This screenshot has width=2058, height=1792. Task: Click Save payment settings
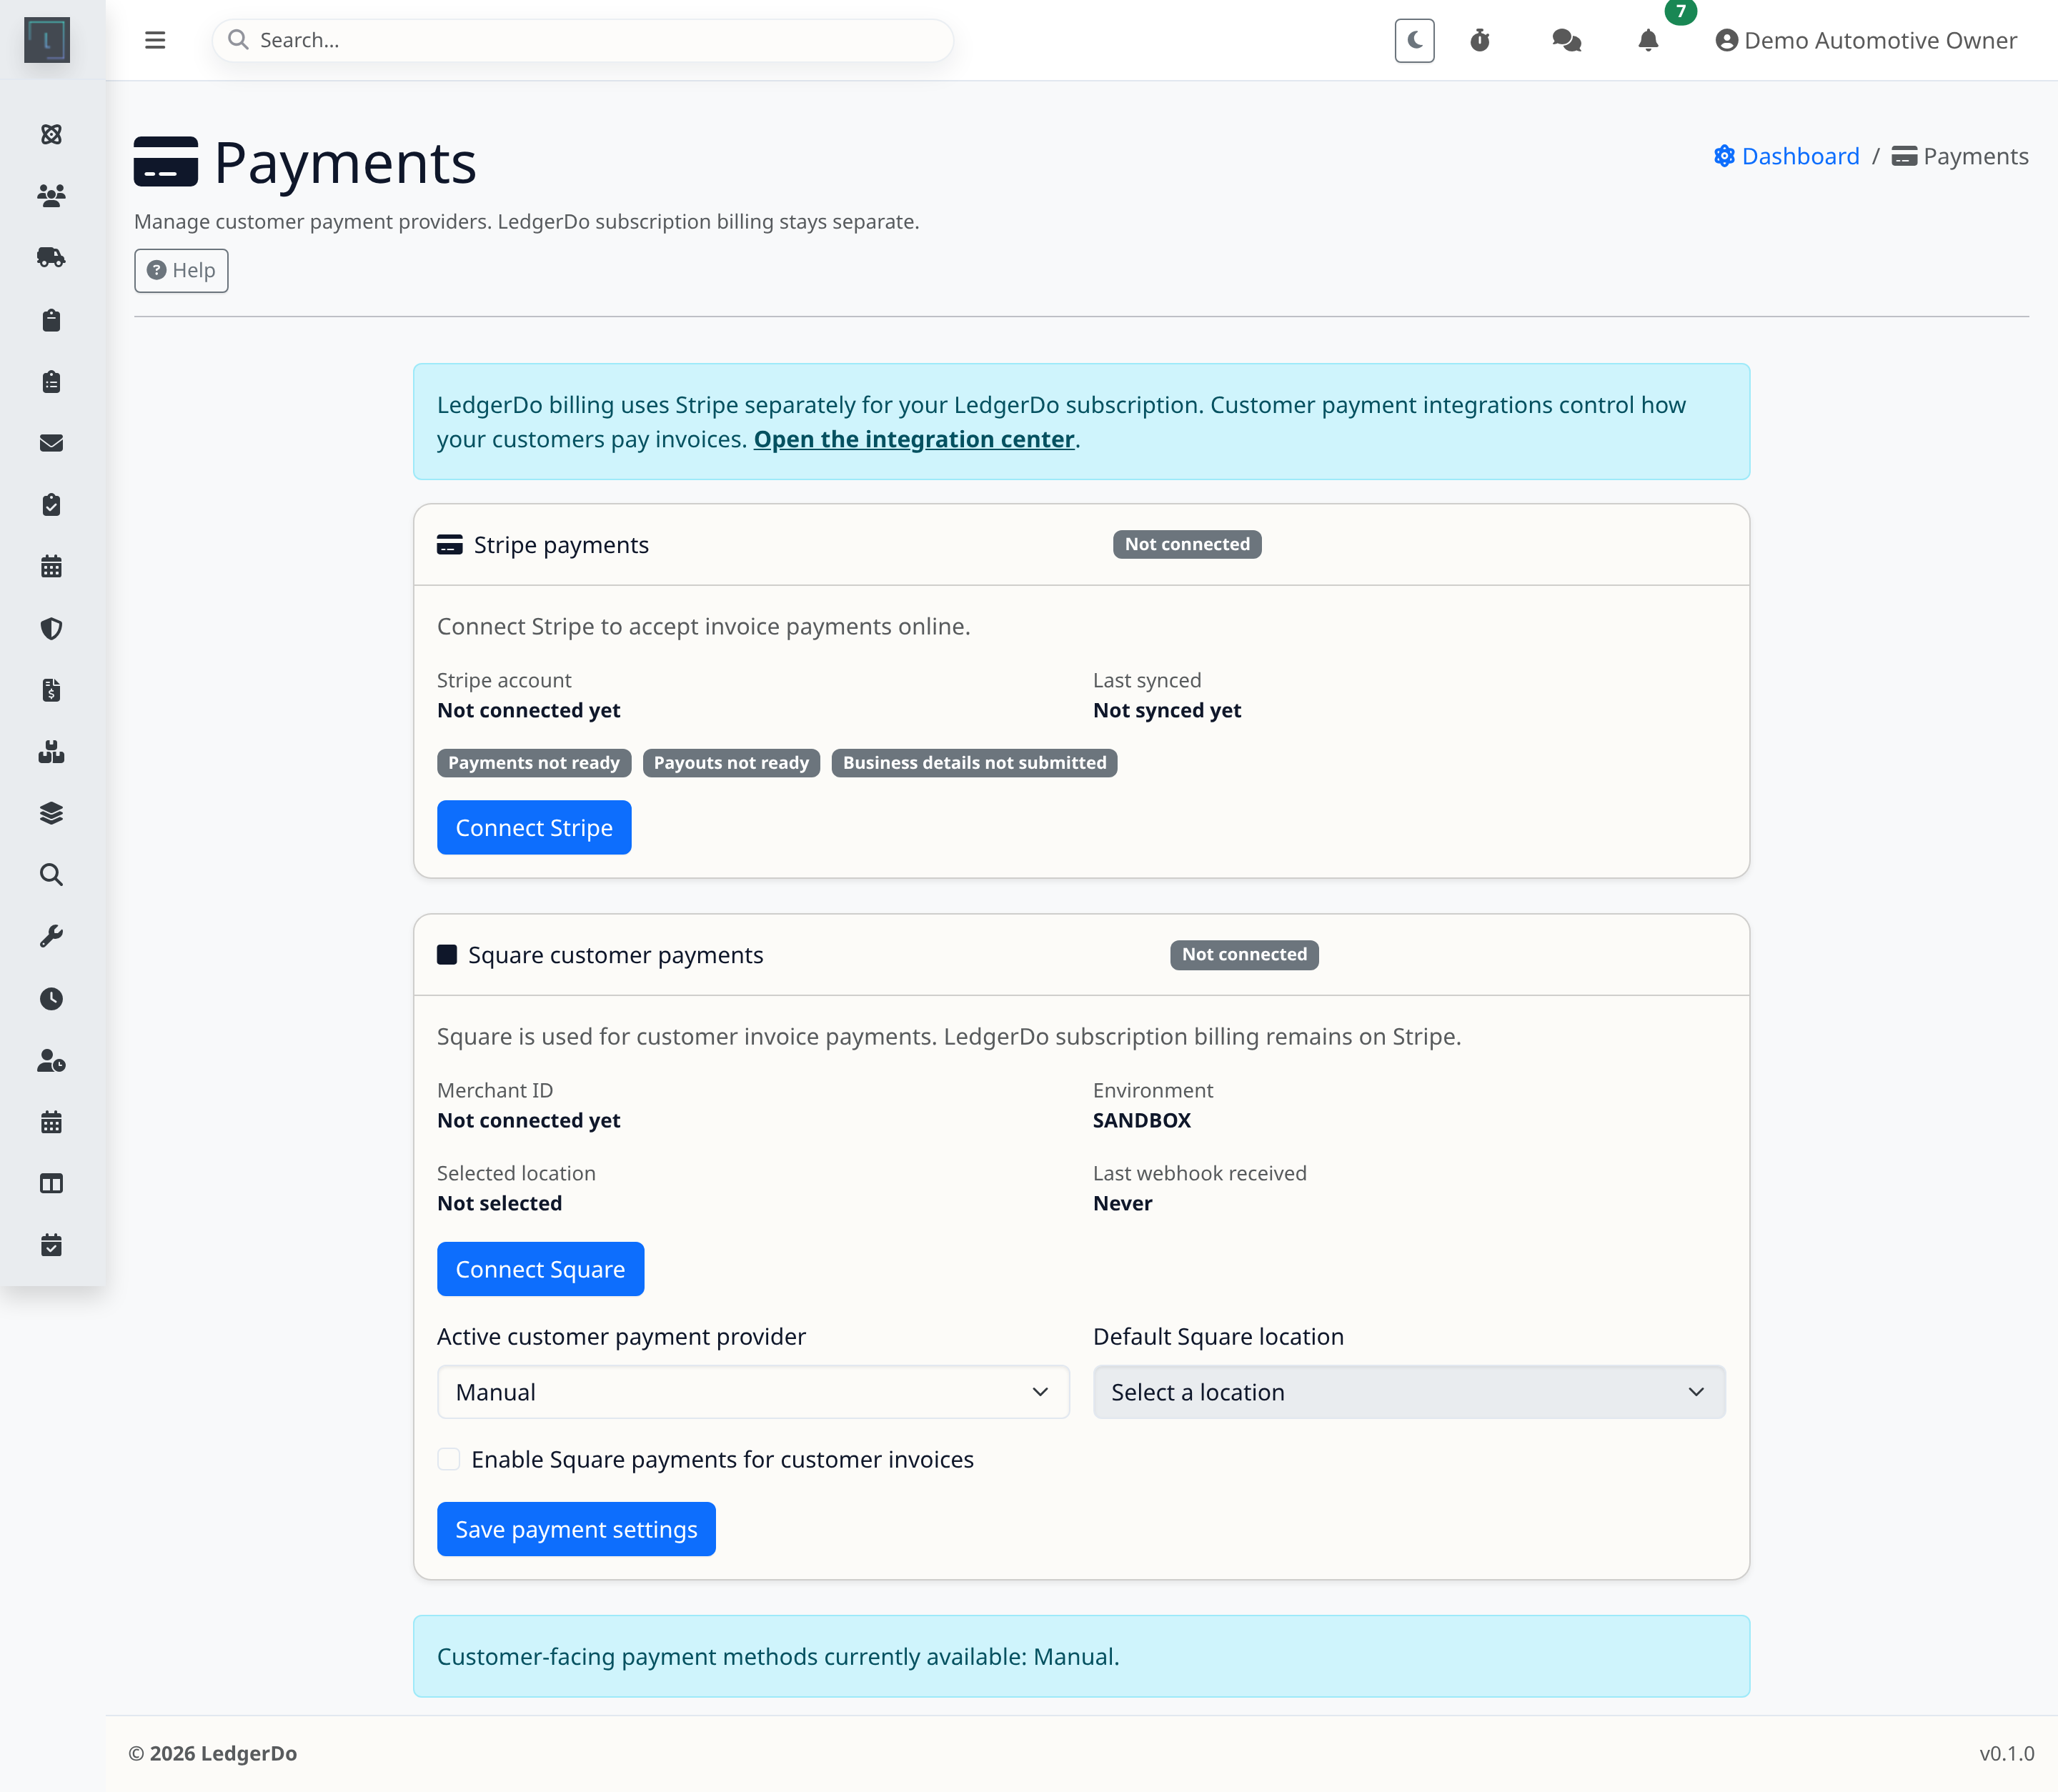[x=576, y=1529]
